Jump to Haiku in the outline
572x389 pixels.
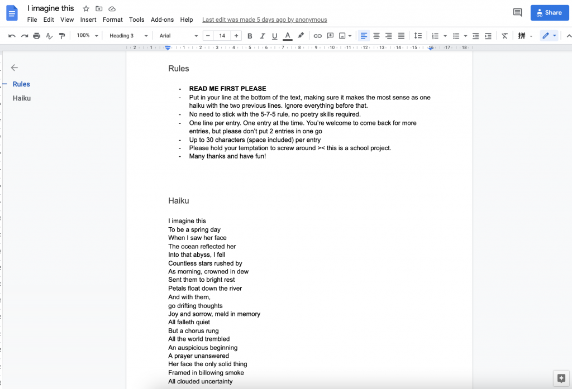(x=22, y=98)
